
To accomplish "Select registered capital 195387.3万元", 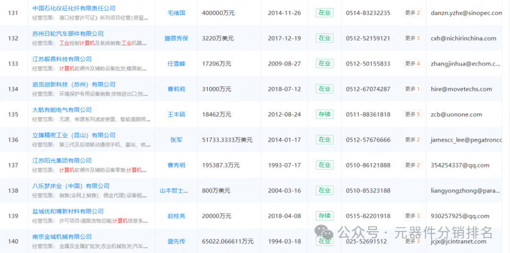I will [221, 165].
